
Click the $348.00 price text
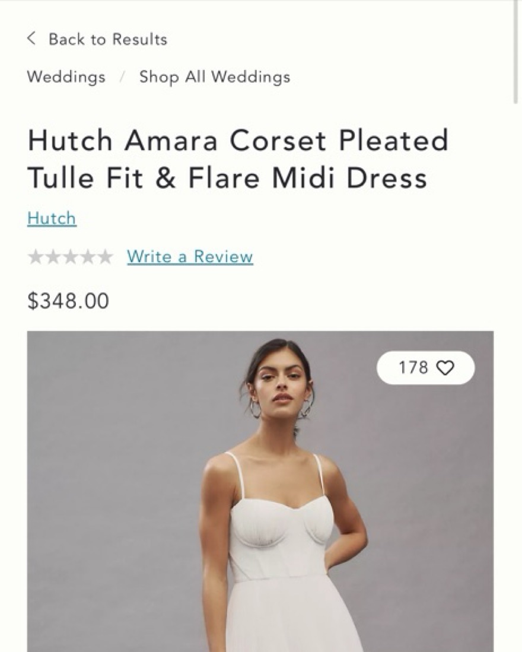(68, 301)
